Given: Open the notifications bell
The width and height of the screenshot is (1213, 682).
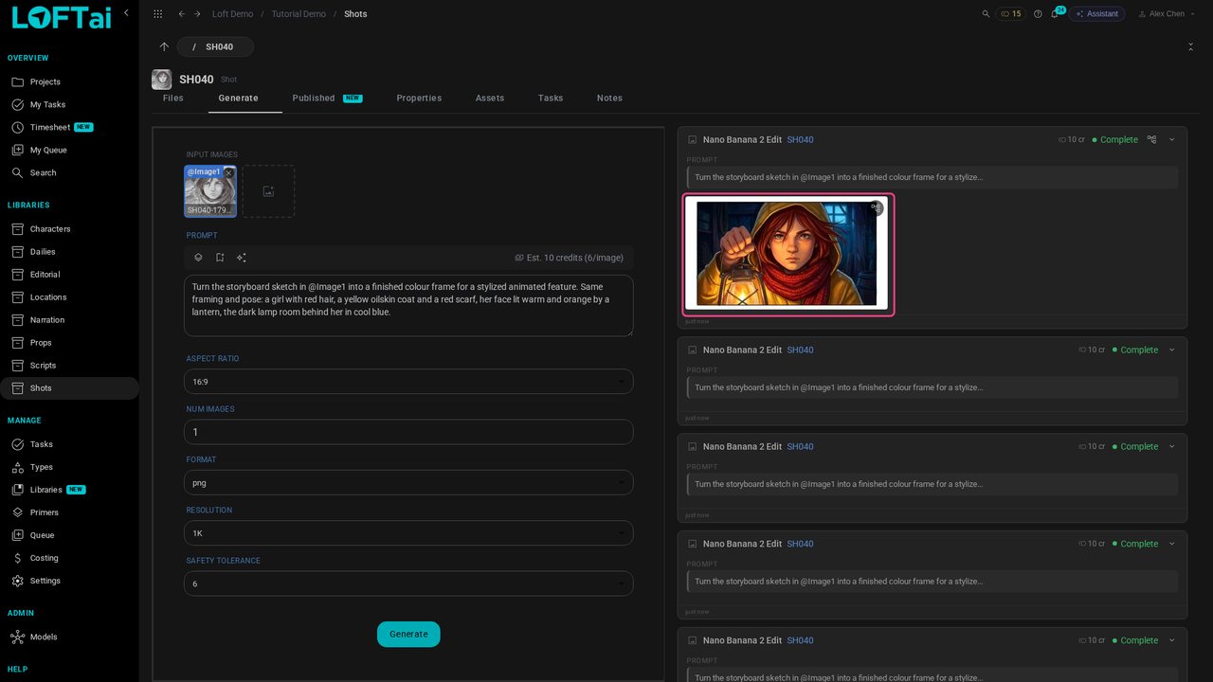Looking at the screenshot, I should tap(1054, 14).
